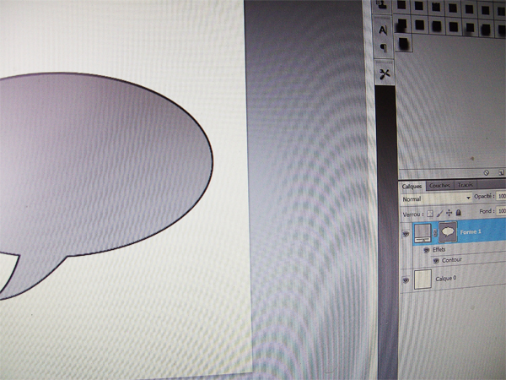Hide the Forme 1 layer
The height and width of the screenshot is (380, 506).
(x=406, y=234)
